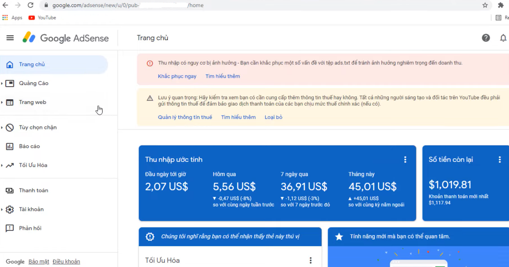Open the browser extensions puzzle icon

pyautogui.click(x=501, y=5)
